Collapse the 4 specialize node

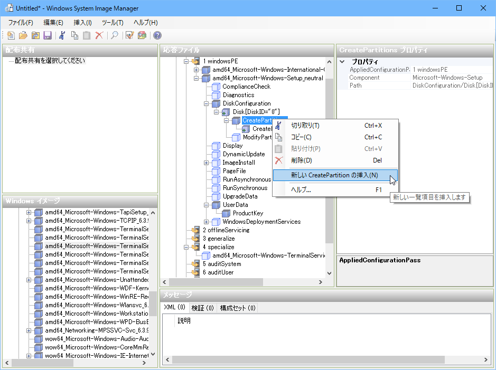186,247
